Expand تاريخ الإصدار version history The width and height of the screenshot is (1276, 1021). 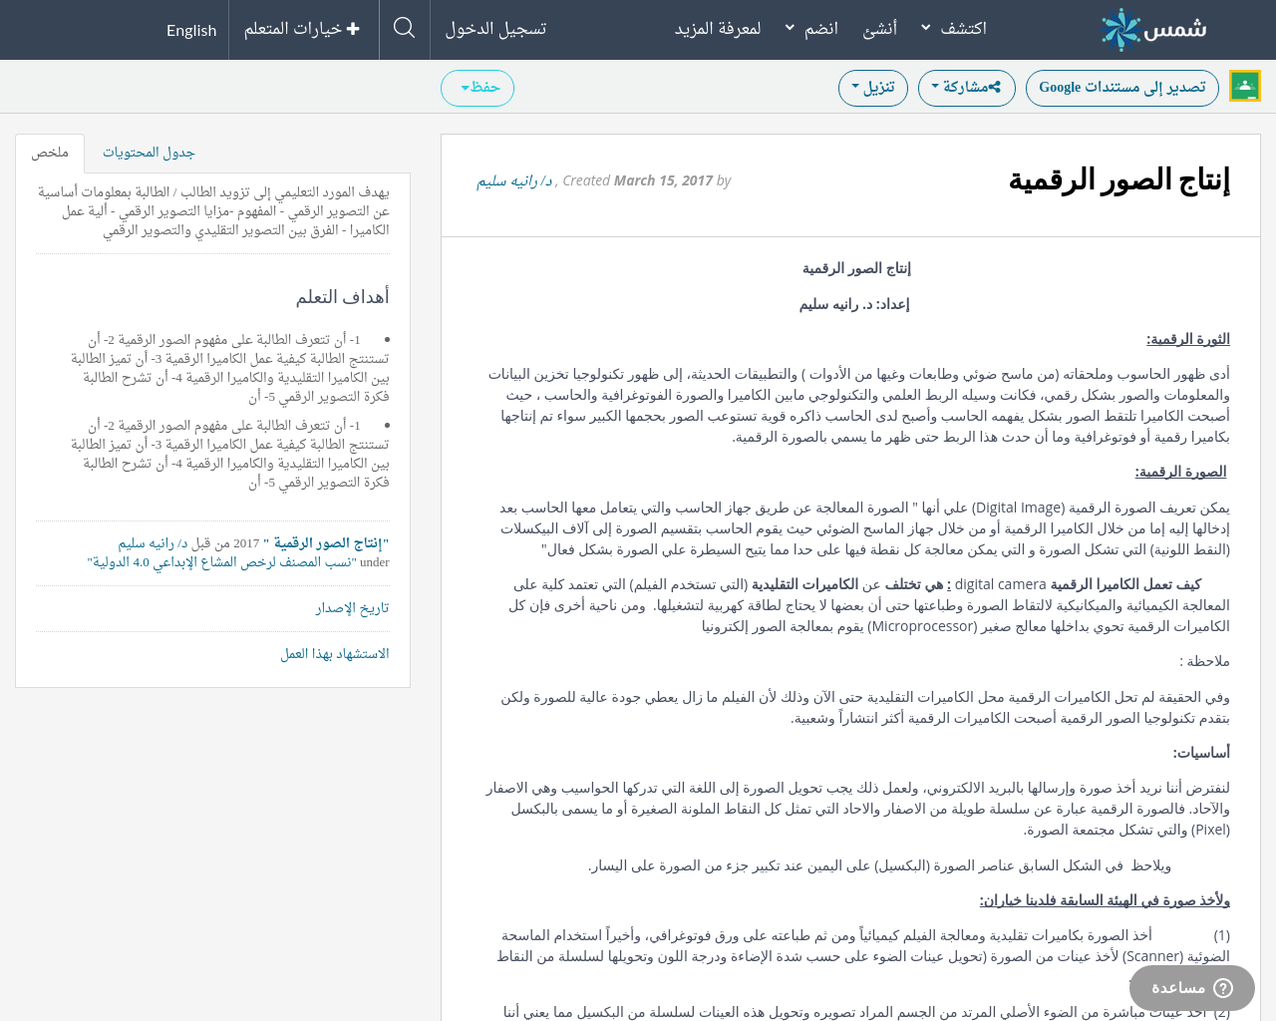point(352,607)
